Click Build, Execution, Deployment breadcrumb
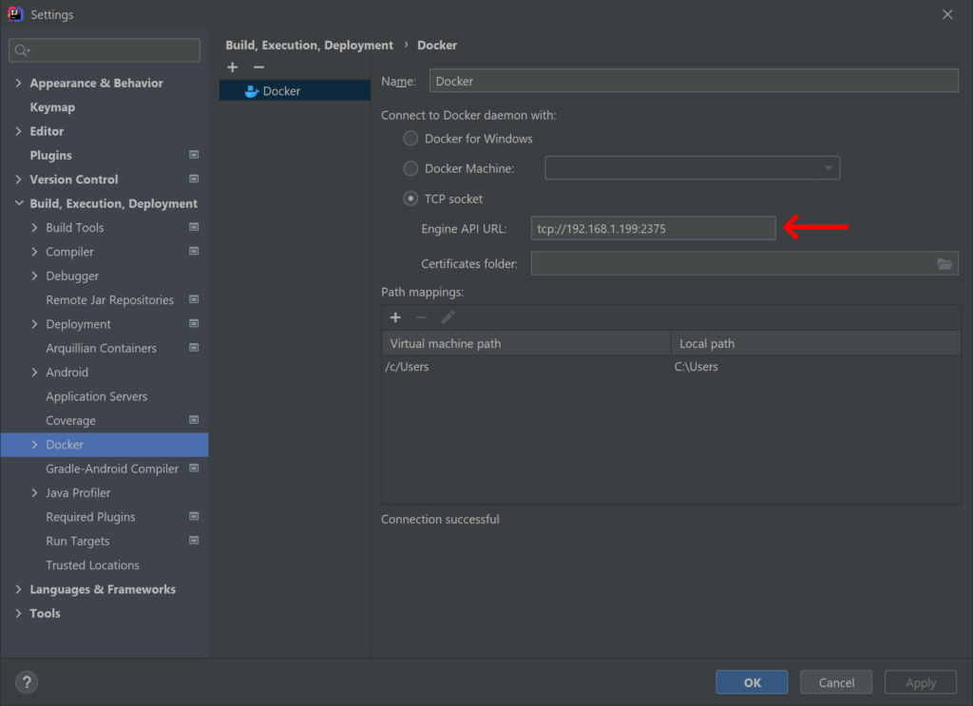Screen dimensions: 973x706 click(309, 46)
